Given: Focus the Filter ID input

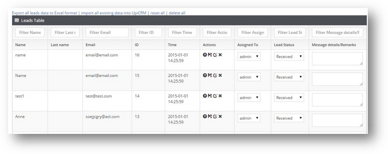Looking at the screenshot, I should (148, 33).
